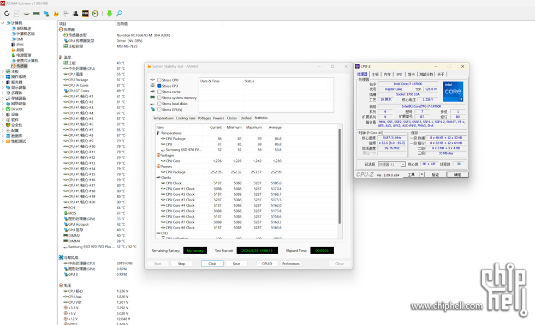Click the blue monitor toolbar icon
The image size is (535, 325).
tap(46, 13)
